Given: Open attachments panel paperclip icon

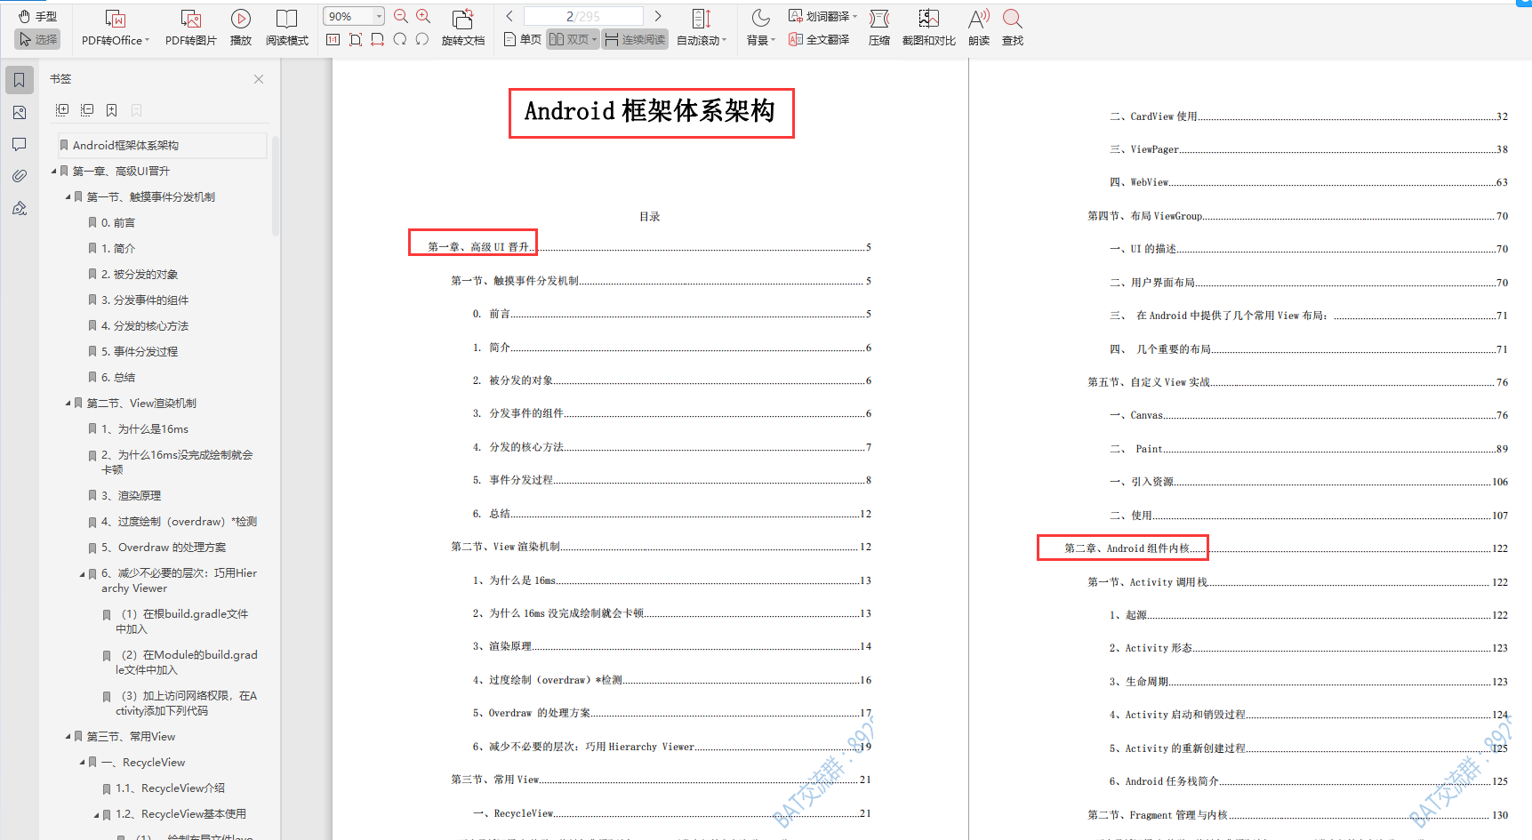Looking at the screenshot, I should coord(20,176).
